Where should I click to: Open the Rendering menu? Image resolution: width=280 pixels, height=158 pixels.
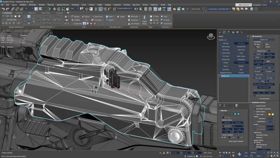point(75,5)
